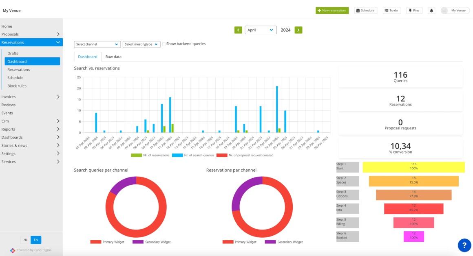473x256 pixels.
Task: Open the Schedule calendar icon
Action: tap(365, 10)
